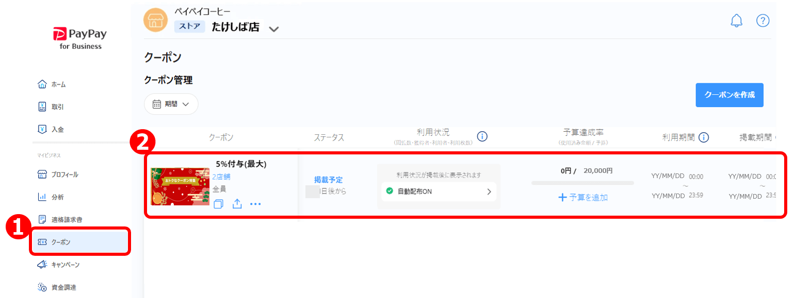Open 取引 in the sidebar

pos(57,107)
